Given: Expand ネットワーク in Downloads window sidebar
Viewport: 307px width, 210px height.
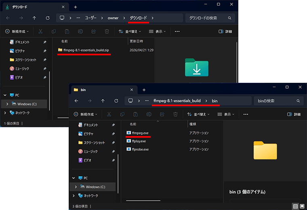Looking at the screenshot, I should click(x=5, y=113).
